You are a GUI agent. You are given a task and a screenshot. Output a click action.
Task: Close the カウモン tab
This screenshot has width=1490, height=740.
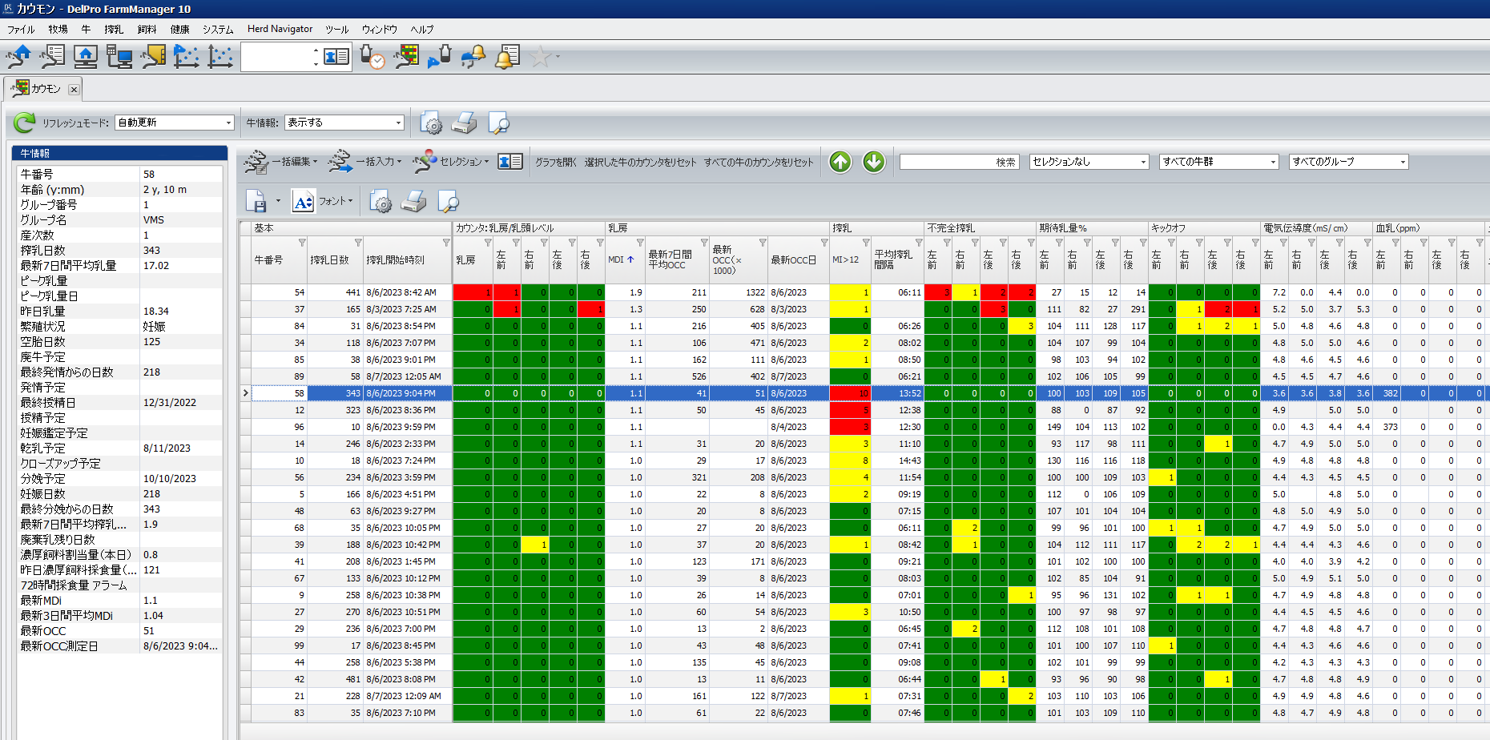click(x=74, y=89)
